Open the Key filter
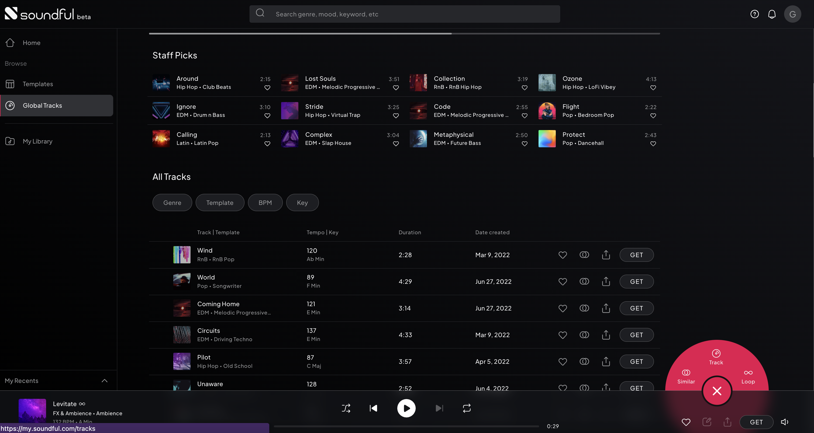 [302, 202]
